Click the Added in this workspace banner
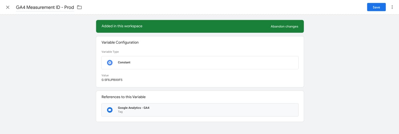This screenshot has height=134, width=399. click(200, 26)
